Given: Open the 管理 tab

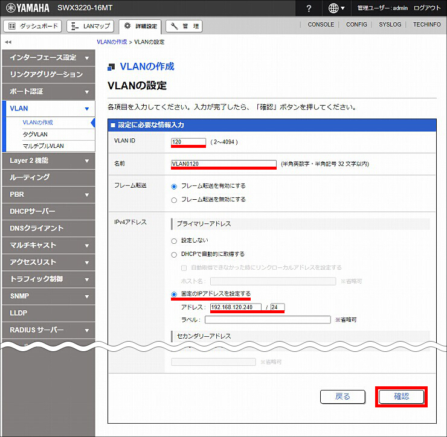Looking at the screenshot, I should [184, 26].
